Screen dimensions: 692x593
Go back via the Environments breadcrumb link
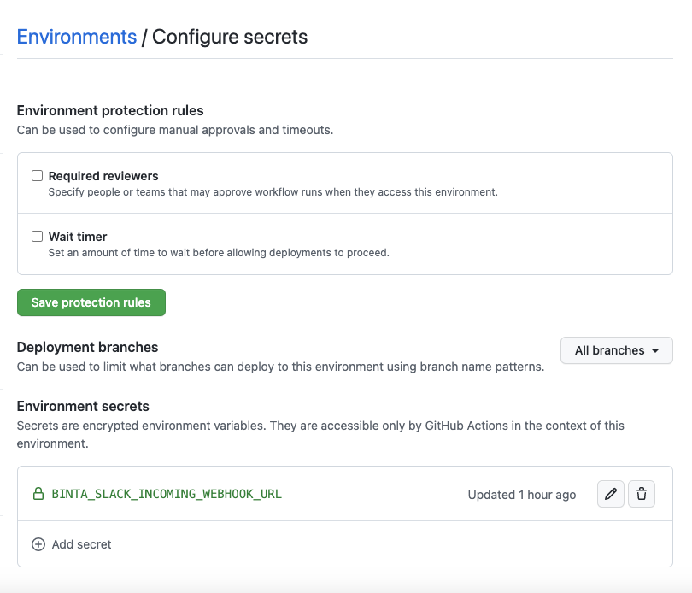pyautogui.click(x=77, y=37)
